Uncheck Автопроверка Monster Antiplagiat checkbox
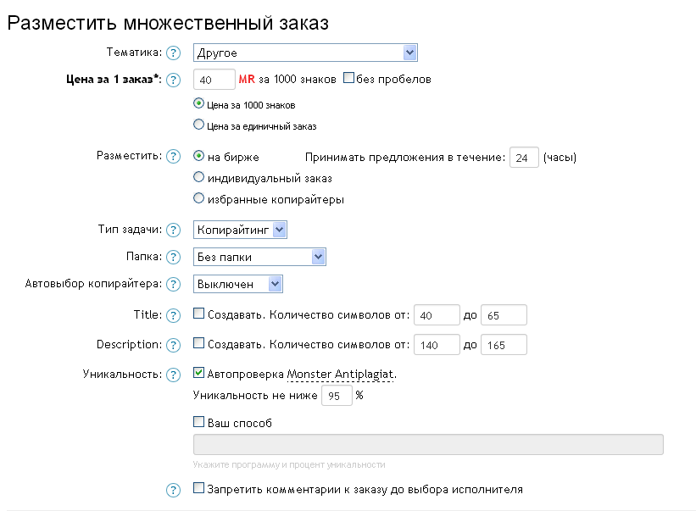The width and height of the screenshot is (696, 511). point(199,373)
